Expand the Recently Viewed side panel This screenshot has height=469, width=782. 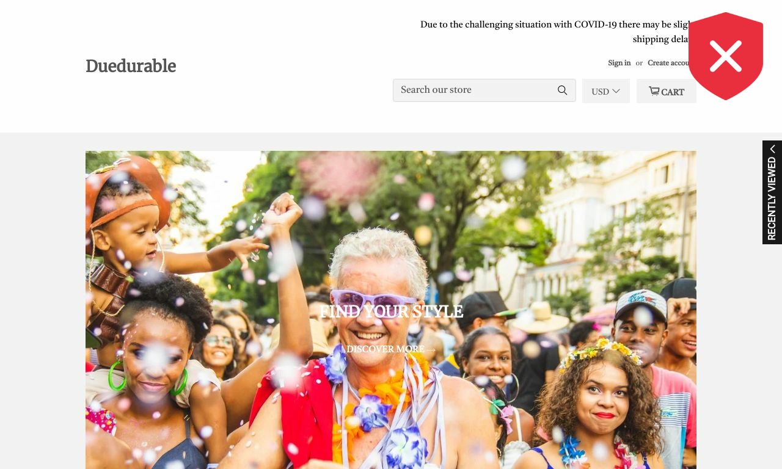coord(772,192)
